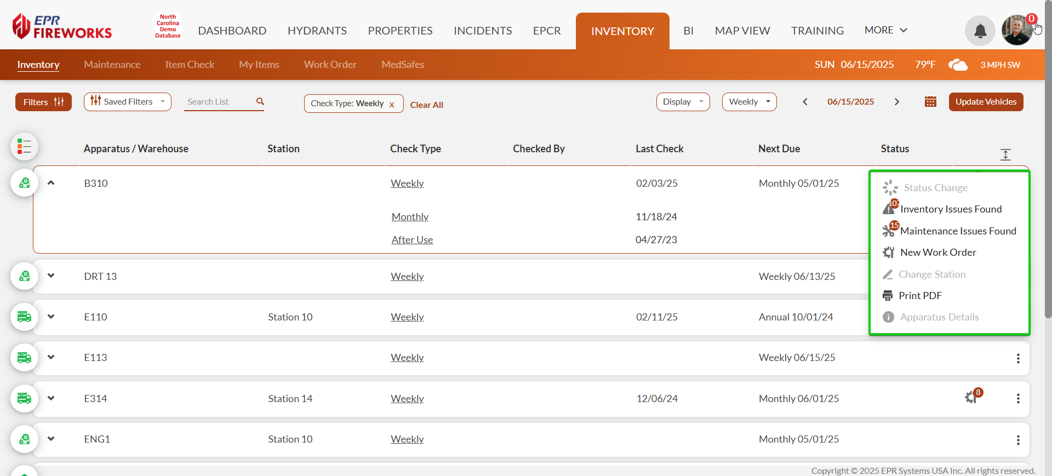
Task: Remove the Check Type Weekly filter chip
Action: coord(392,105)
